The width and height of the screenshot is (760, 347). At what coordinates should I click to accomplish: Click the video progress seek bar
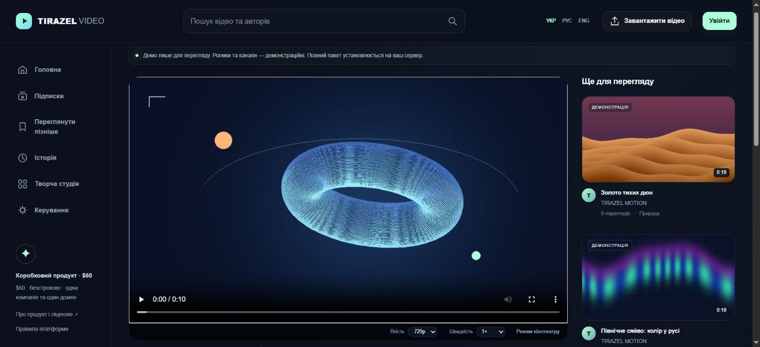click(x=348, y=312)
